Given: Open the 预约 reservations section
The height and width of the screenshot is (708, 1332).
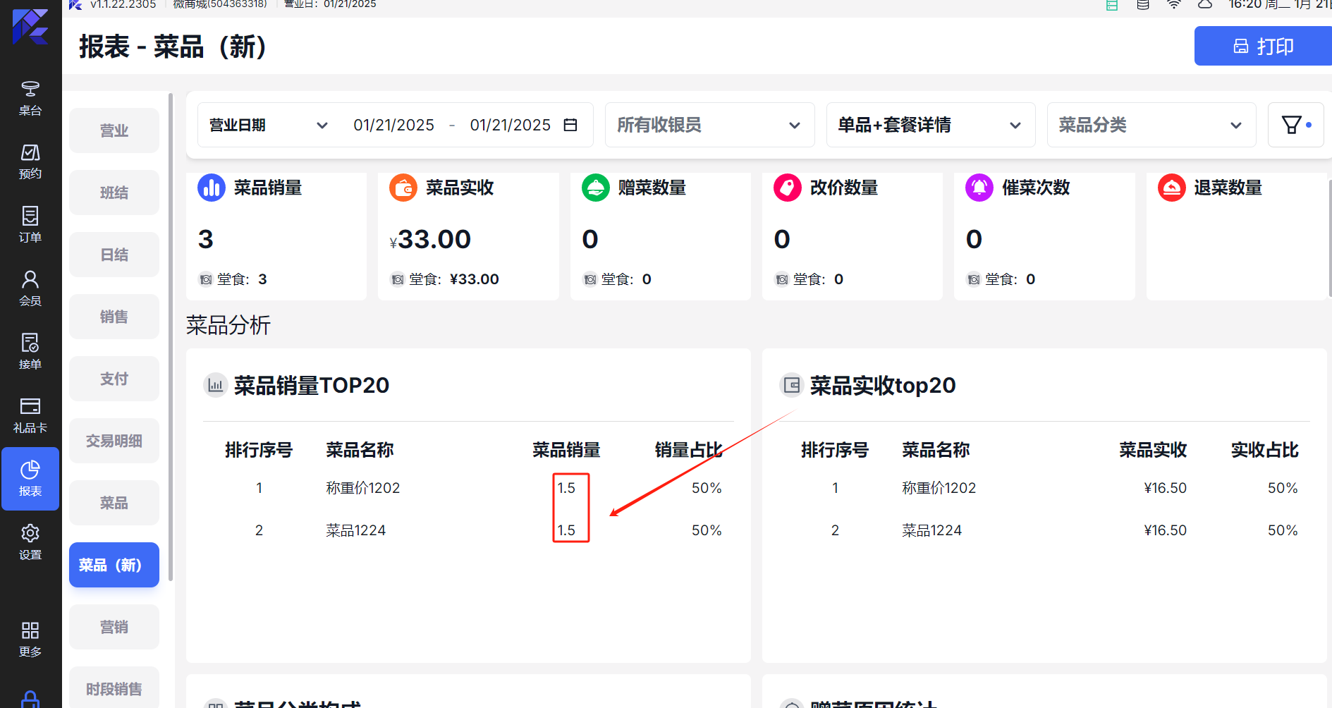Looking at the screenshot, I should pyautogui.click(x=30, y=161).
